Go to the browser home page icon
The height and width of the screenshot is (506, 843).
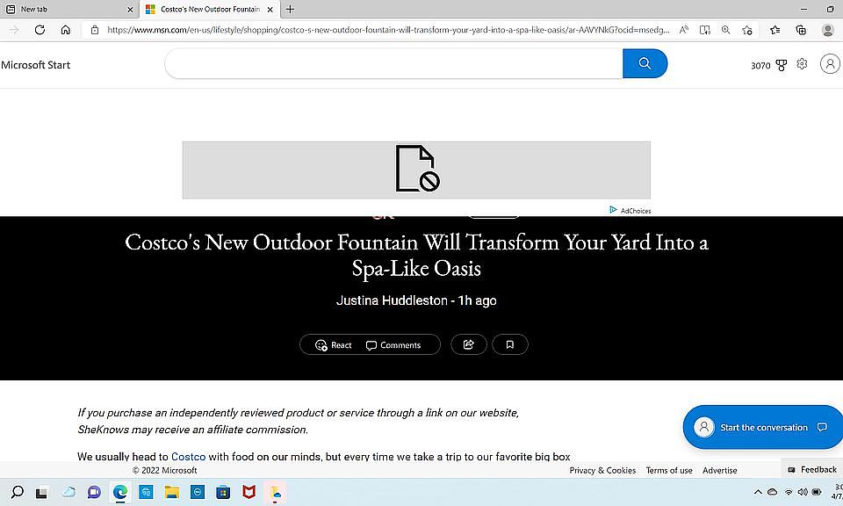pyautogui.click(x=66, y=30)
